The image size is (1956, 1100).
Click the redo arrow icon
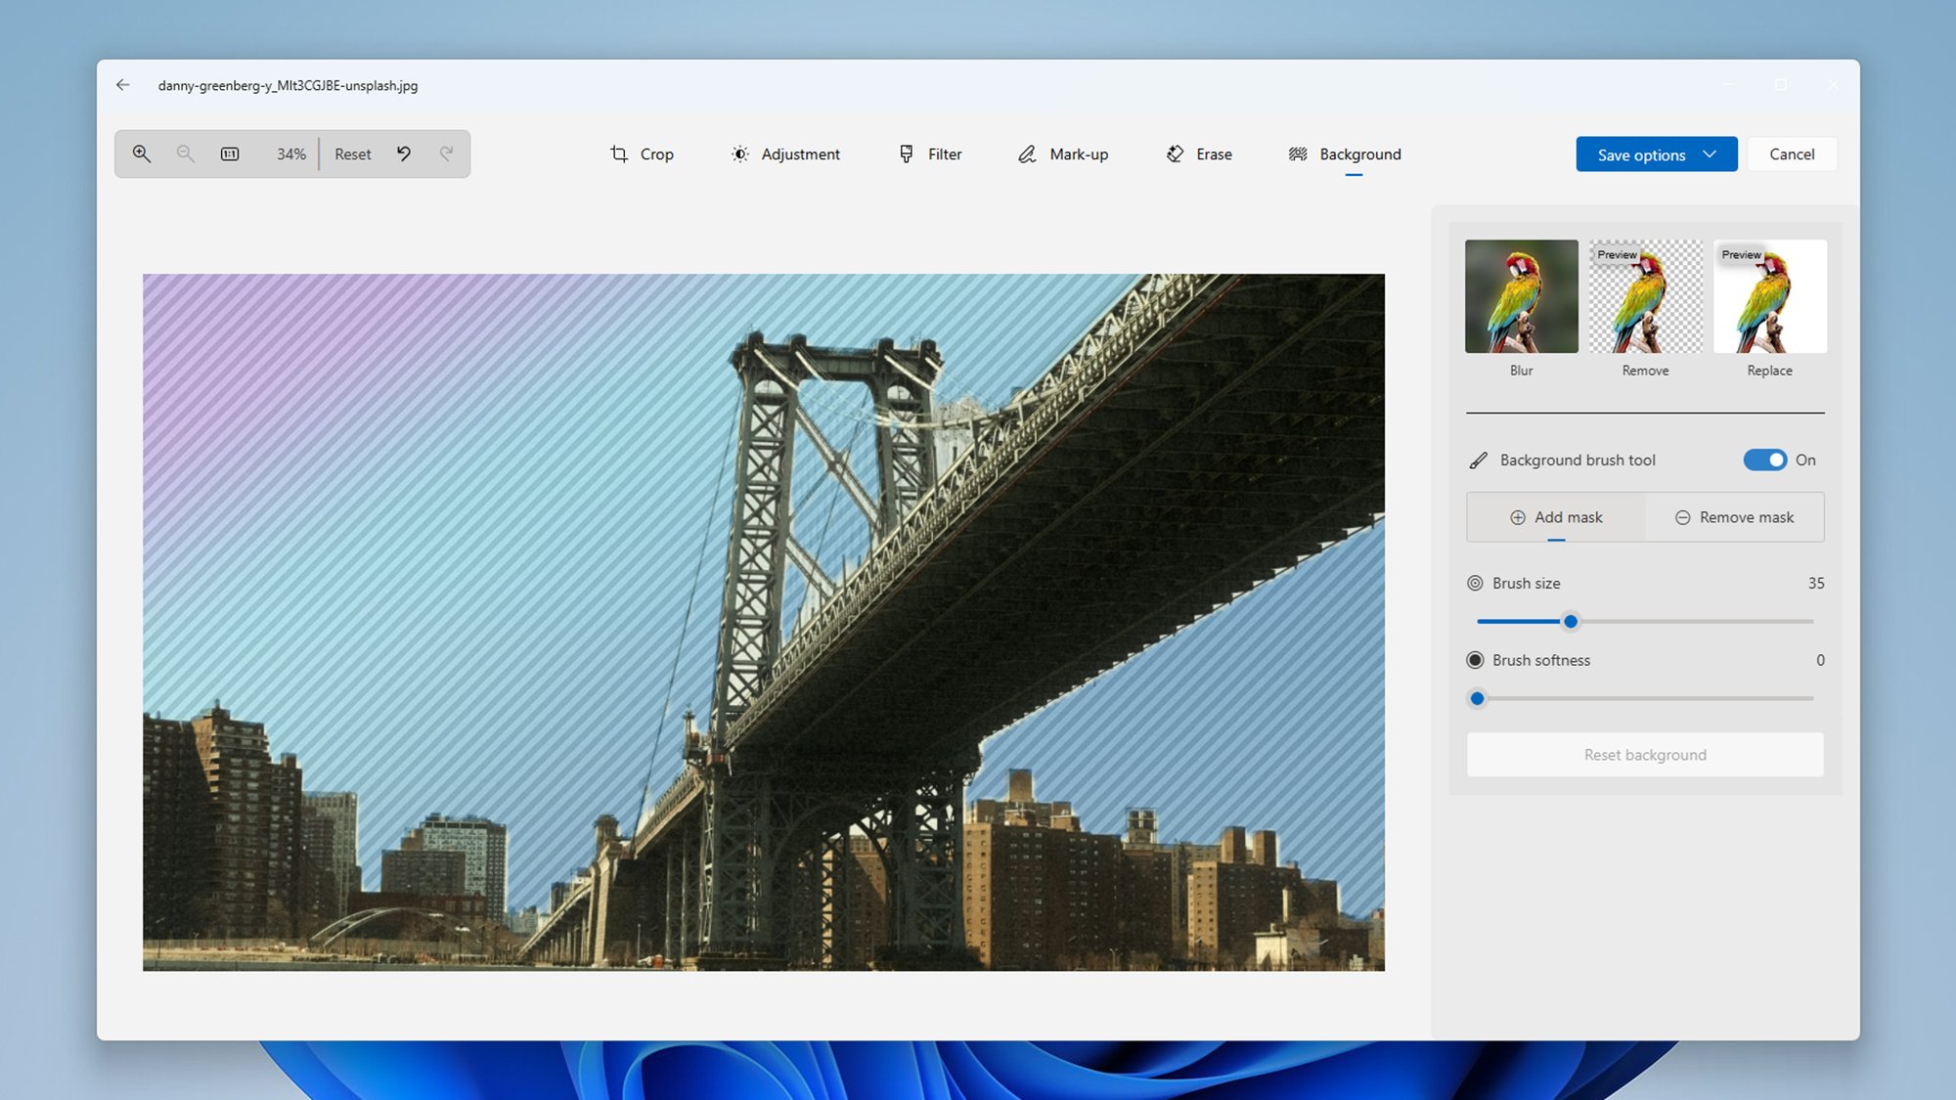pyautogui.click(x=447, y=154)
